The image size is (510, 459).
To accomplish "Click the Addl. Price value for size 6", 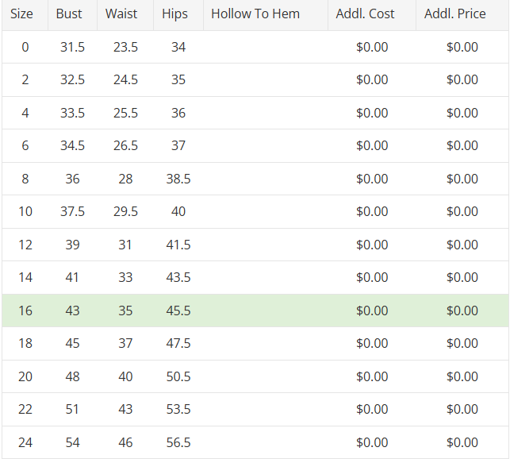I will pyautogui.click(x=462, y=145).
